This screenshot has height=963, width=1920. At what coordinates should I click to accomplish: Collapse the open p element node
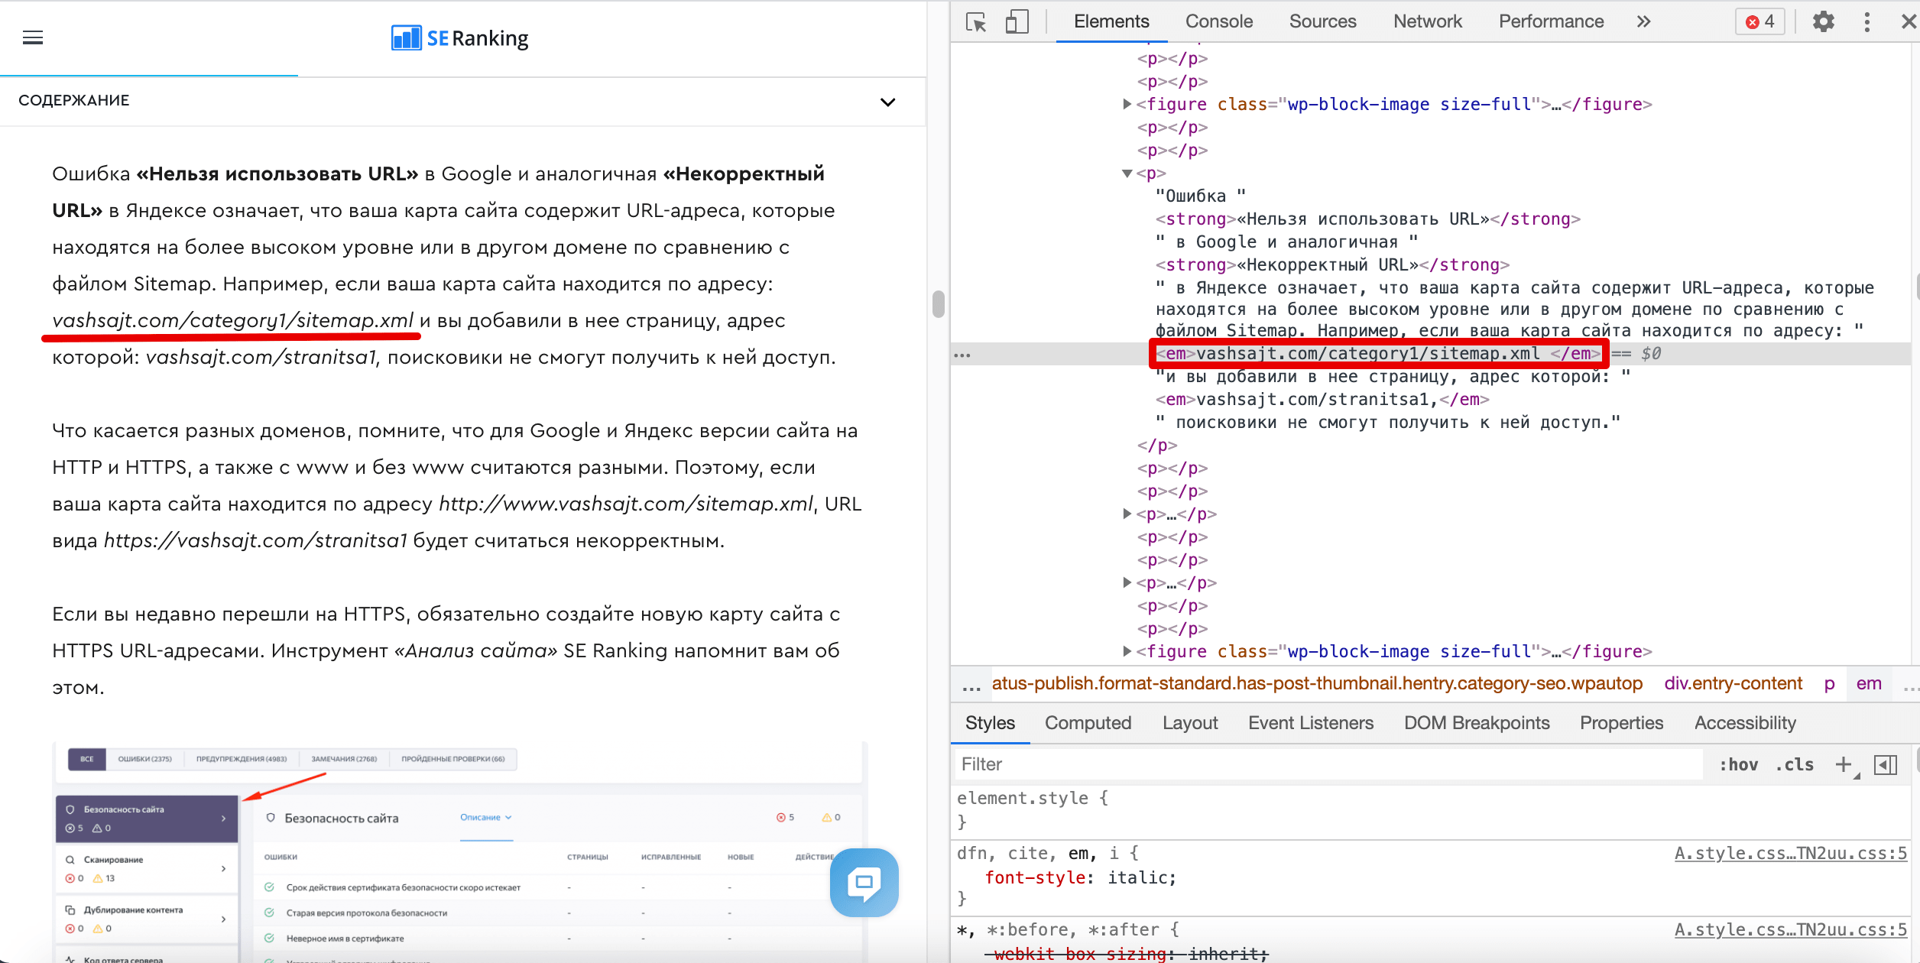click(x=1127, y=173)
